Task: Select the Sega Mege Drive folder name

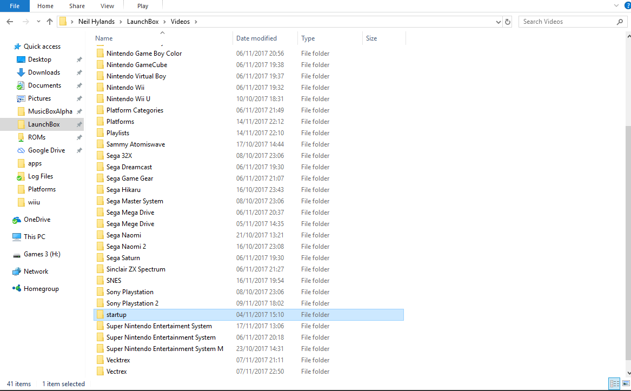Action: (x=130, y=224)
